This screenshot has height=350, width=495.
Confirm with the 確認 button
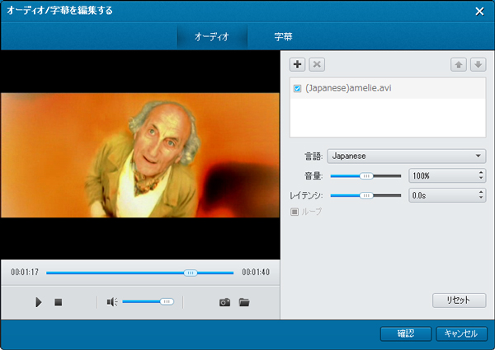coord(405,334)
